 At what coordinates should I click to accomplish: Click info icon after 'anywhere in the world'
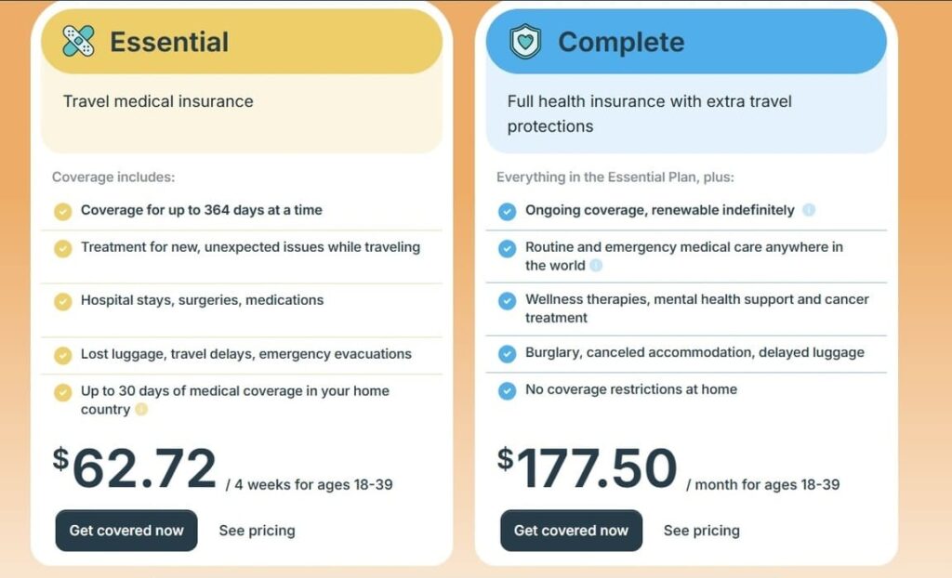[596, 266]
